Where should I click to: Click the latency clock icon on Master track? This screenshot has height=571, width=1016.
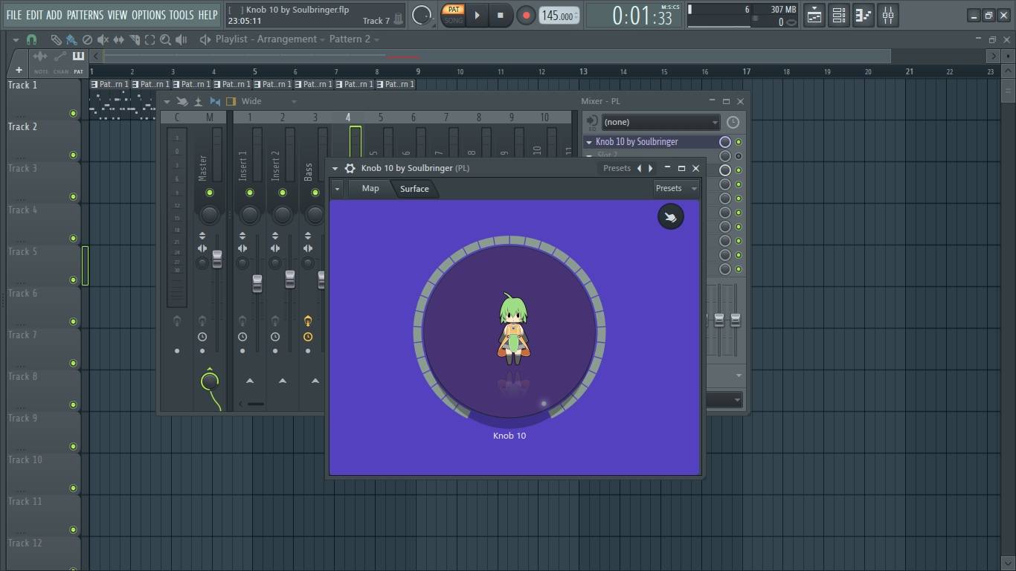[x=202, y=337]
